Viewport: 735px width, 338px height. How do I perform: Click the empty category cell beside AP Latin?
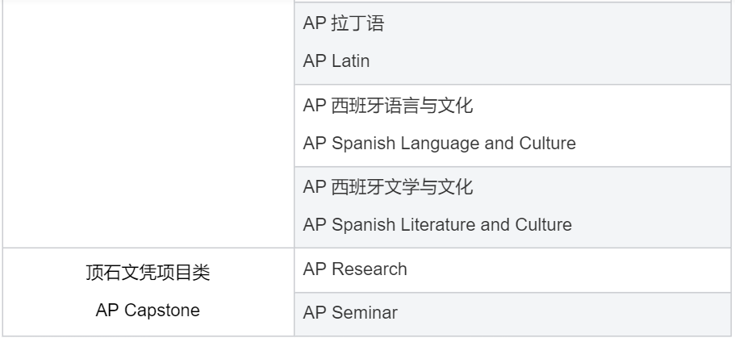(148, 123)
